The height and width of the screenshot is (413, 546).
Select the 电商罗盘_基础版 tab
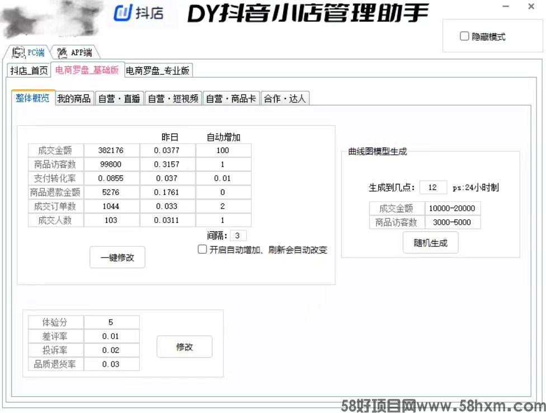(x=87, y=70)
